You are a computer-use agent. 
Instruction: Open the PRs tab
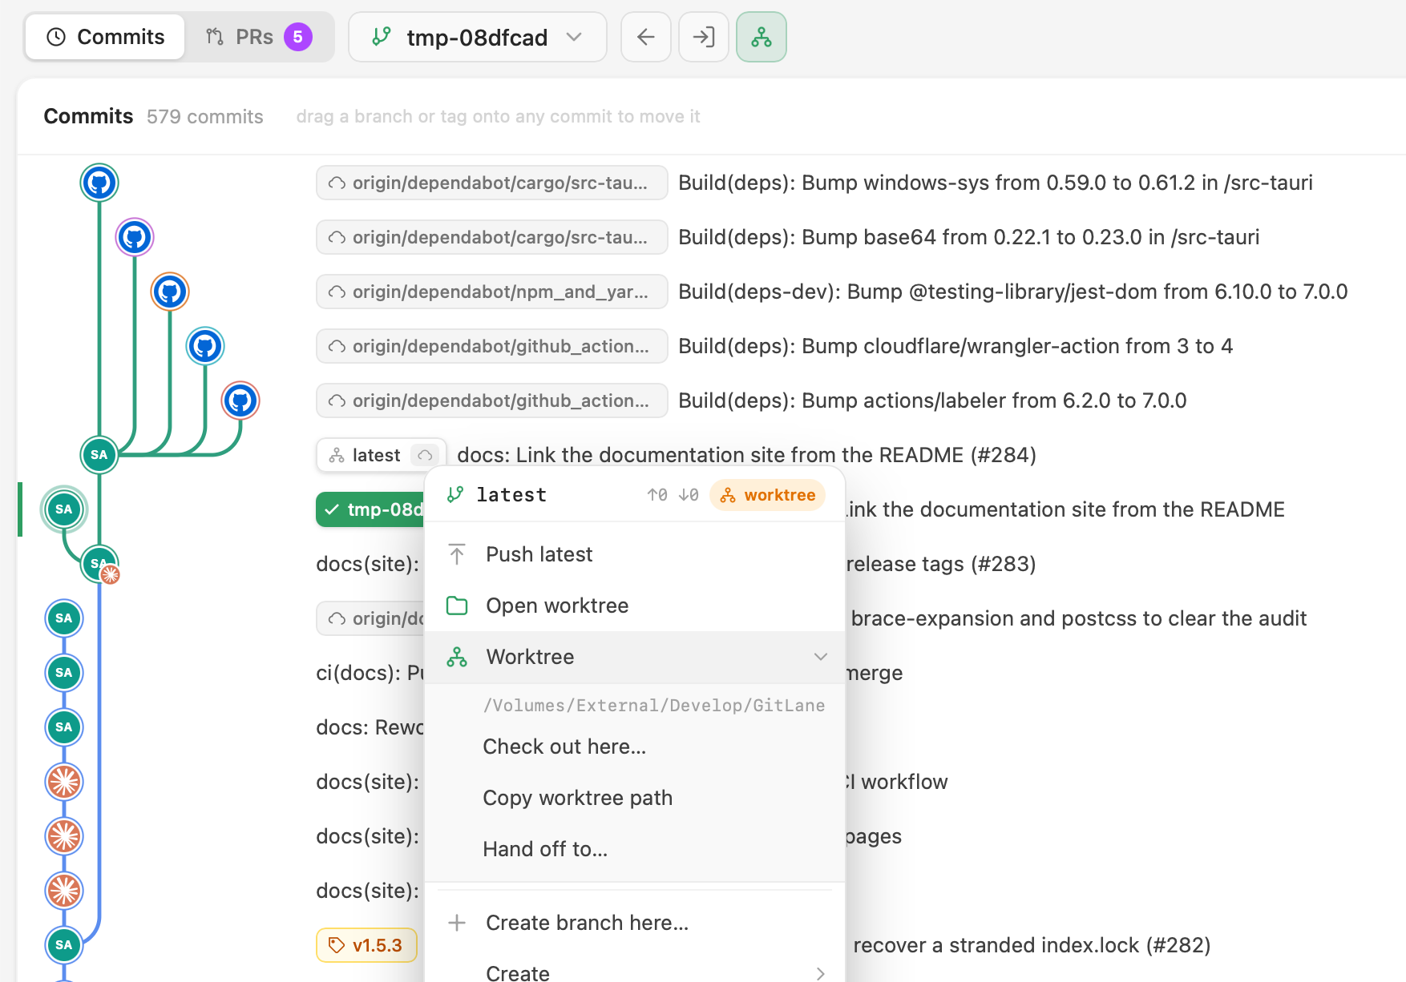point(258,37)
